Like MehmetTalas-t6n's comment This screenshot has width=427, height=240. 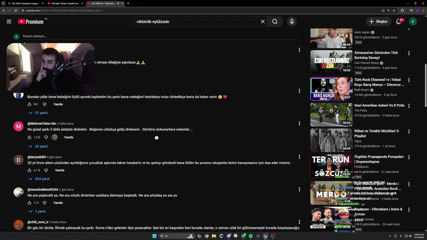[29, 137]
